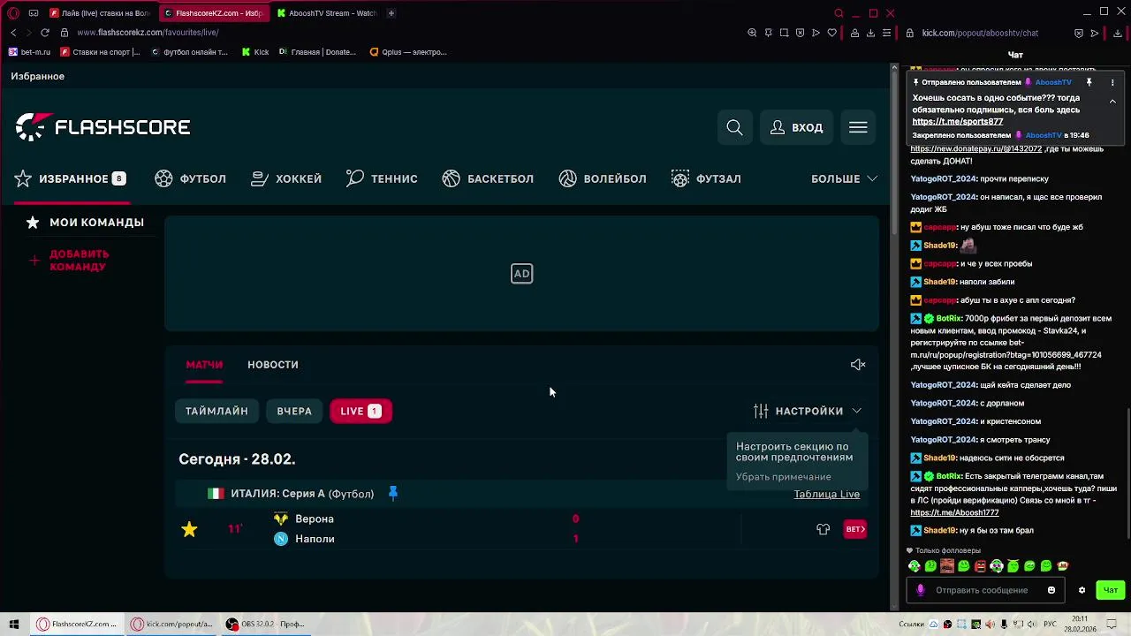The height and width of the screenshot is (636, 1131).
Task: Click the pin icon in browser address bar
Action: [x=768, y=33]
